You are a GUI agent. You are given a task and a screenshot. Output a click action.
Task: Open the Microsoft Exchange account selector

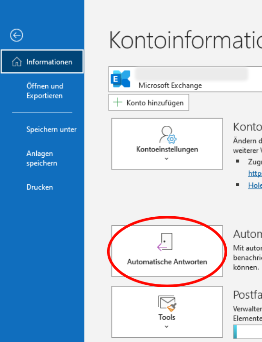185,79
